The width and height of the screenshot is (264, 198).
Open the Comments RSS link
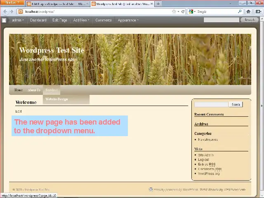click(x=210, y=169)
